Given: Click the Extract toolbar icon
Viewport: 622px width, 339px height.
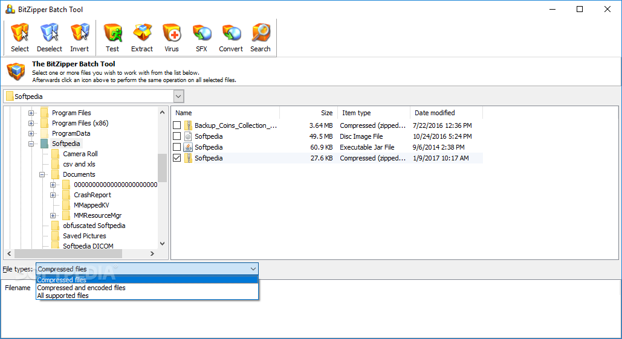Looking at the screenshot, I should 142,37.
